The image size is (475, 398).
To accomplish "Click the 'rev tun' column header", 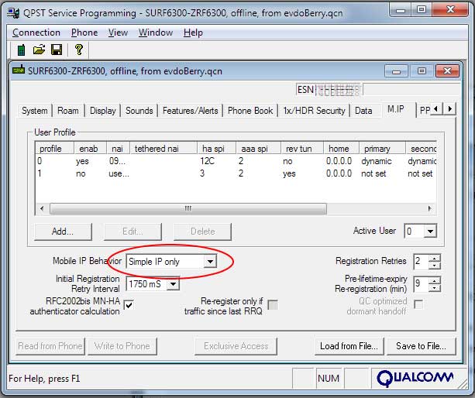I will pos(302,149).
